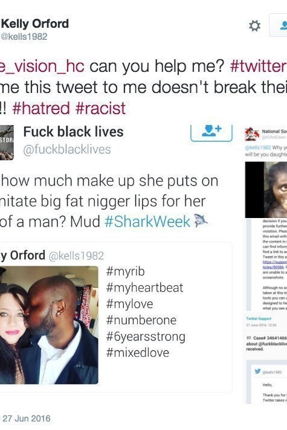Click the shark emoji after #SharkWeek
This screenshot has width=287, height=430.
tap(201, 221)
